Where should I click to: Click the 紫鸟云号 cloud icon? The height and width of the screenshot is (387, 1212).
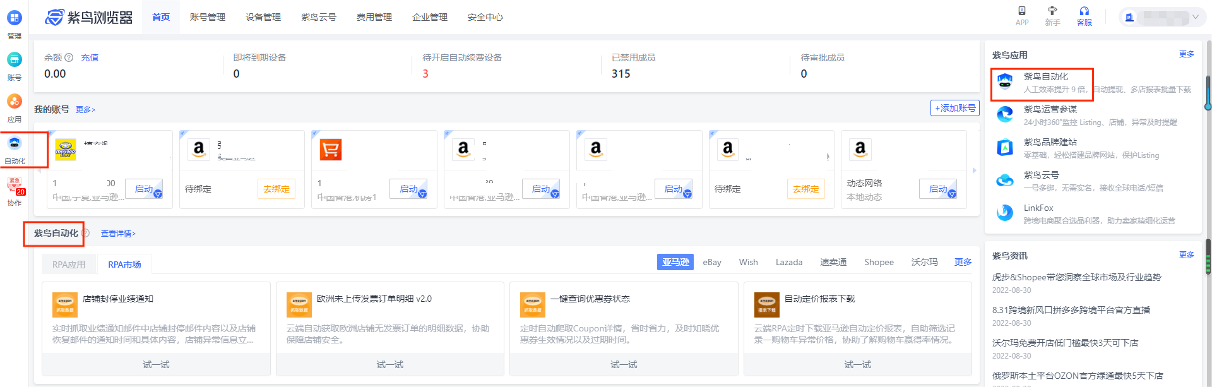click(x=1005, y=181)
